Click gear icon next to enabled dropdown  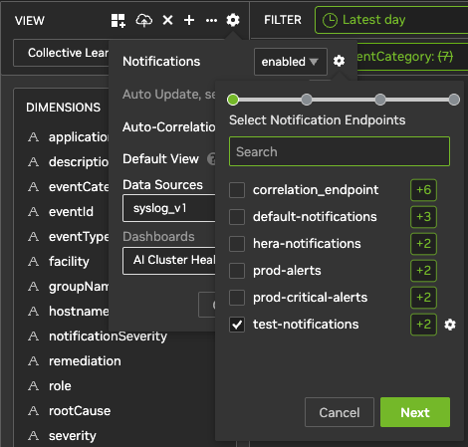[x=339, y=61]
